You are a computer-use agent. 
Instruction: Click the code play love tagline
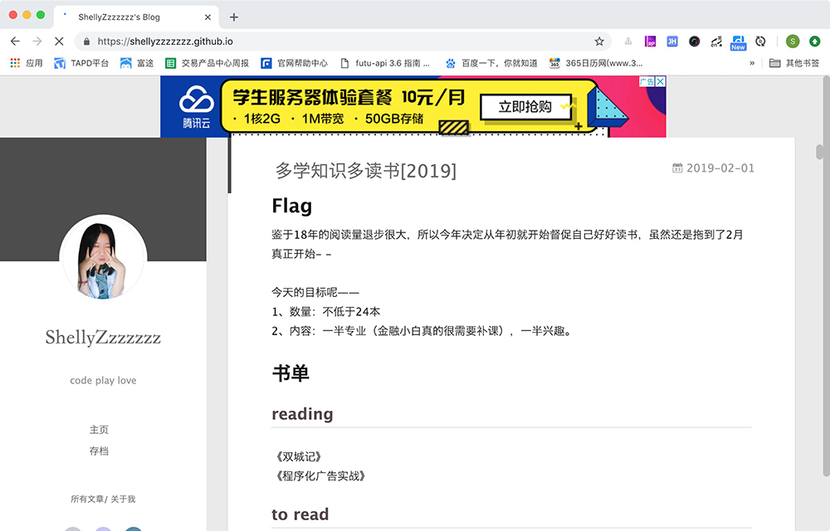point(103,380)
